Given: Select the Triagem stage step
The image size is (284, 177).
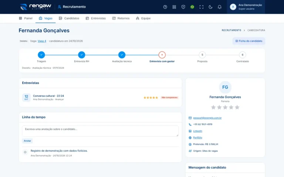Looking at the screenshot, I should pos(41,55).
